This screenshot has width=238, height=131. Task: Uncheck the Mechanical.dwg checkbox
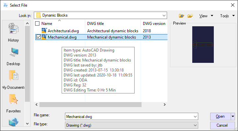(38, 37)
